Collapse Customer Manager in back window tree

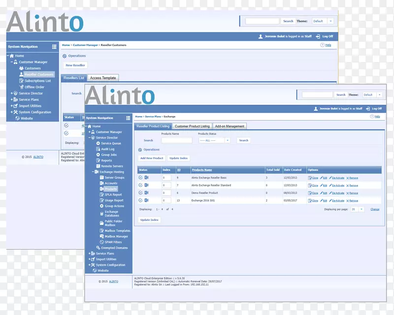[11, 62]
